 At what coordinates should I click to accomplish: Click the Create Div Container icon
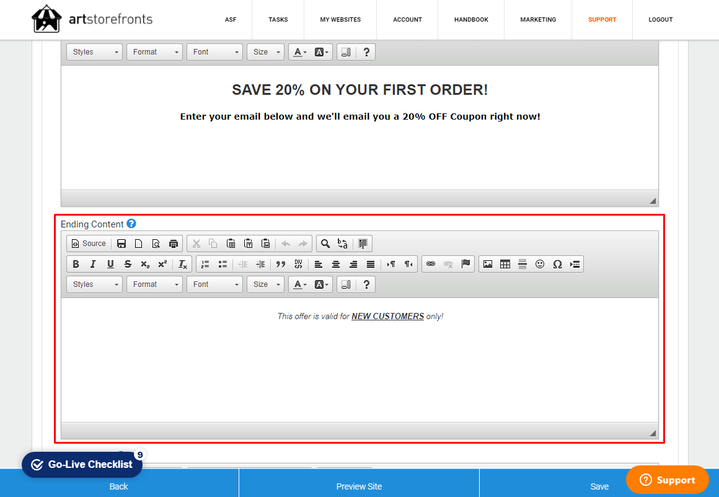299,264
